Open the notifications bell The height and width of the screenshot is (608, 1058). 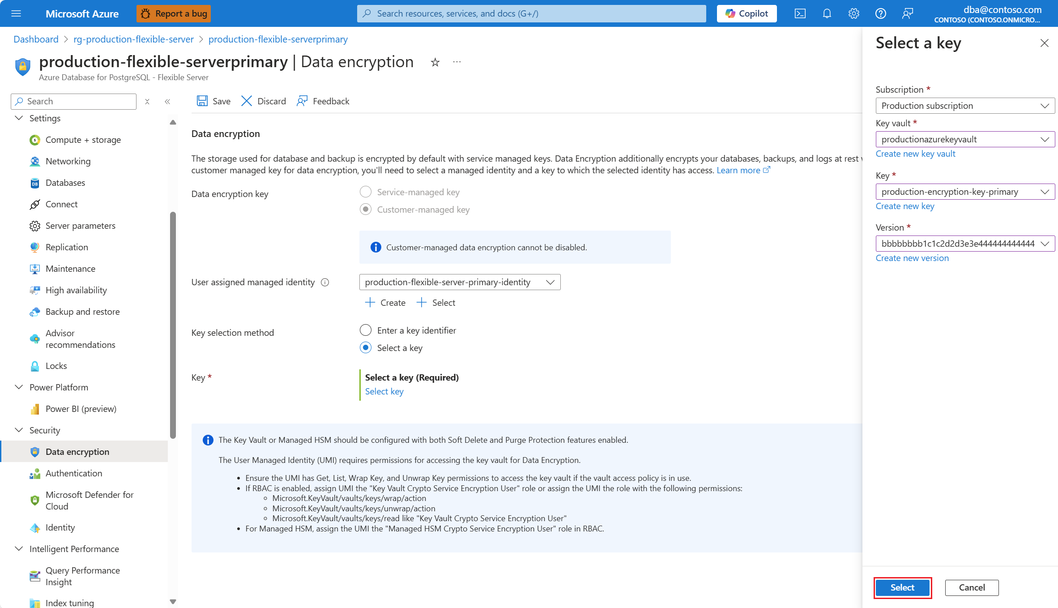pyautogui.click(x=827, y=13)
